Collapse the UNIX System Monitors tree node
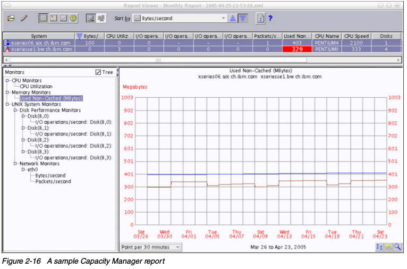This screenshot has width=407, height=269. 7,104
